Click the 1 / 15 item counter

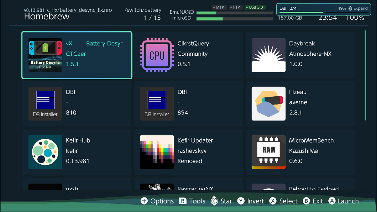[x=152, y=18]
